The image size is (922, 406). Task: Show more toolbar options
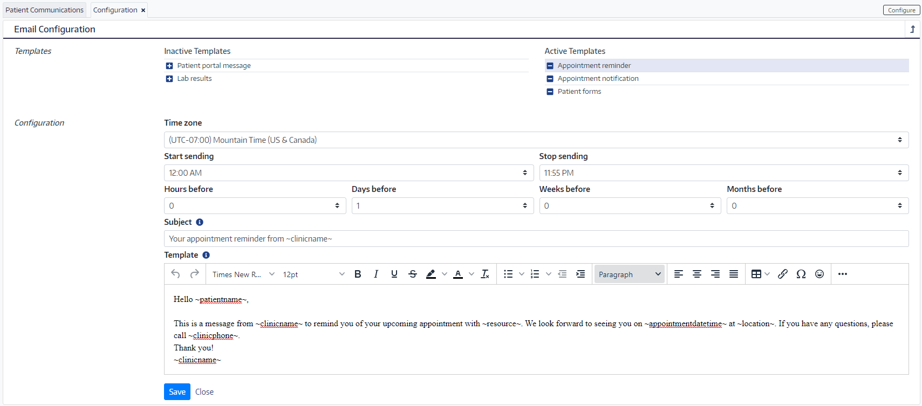pyautogui.click(x=843, y=274)
